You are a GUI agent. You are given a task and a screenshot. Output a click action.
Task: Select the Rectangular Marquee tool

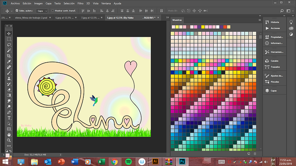pyautogui.click(x=9, y=39)
